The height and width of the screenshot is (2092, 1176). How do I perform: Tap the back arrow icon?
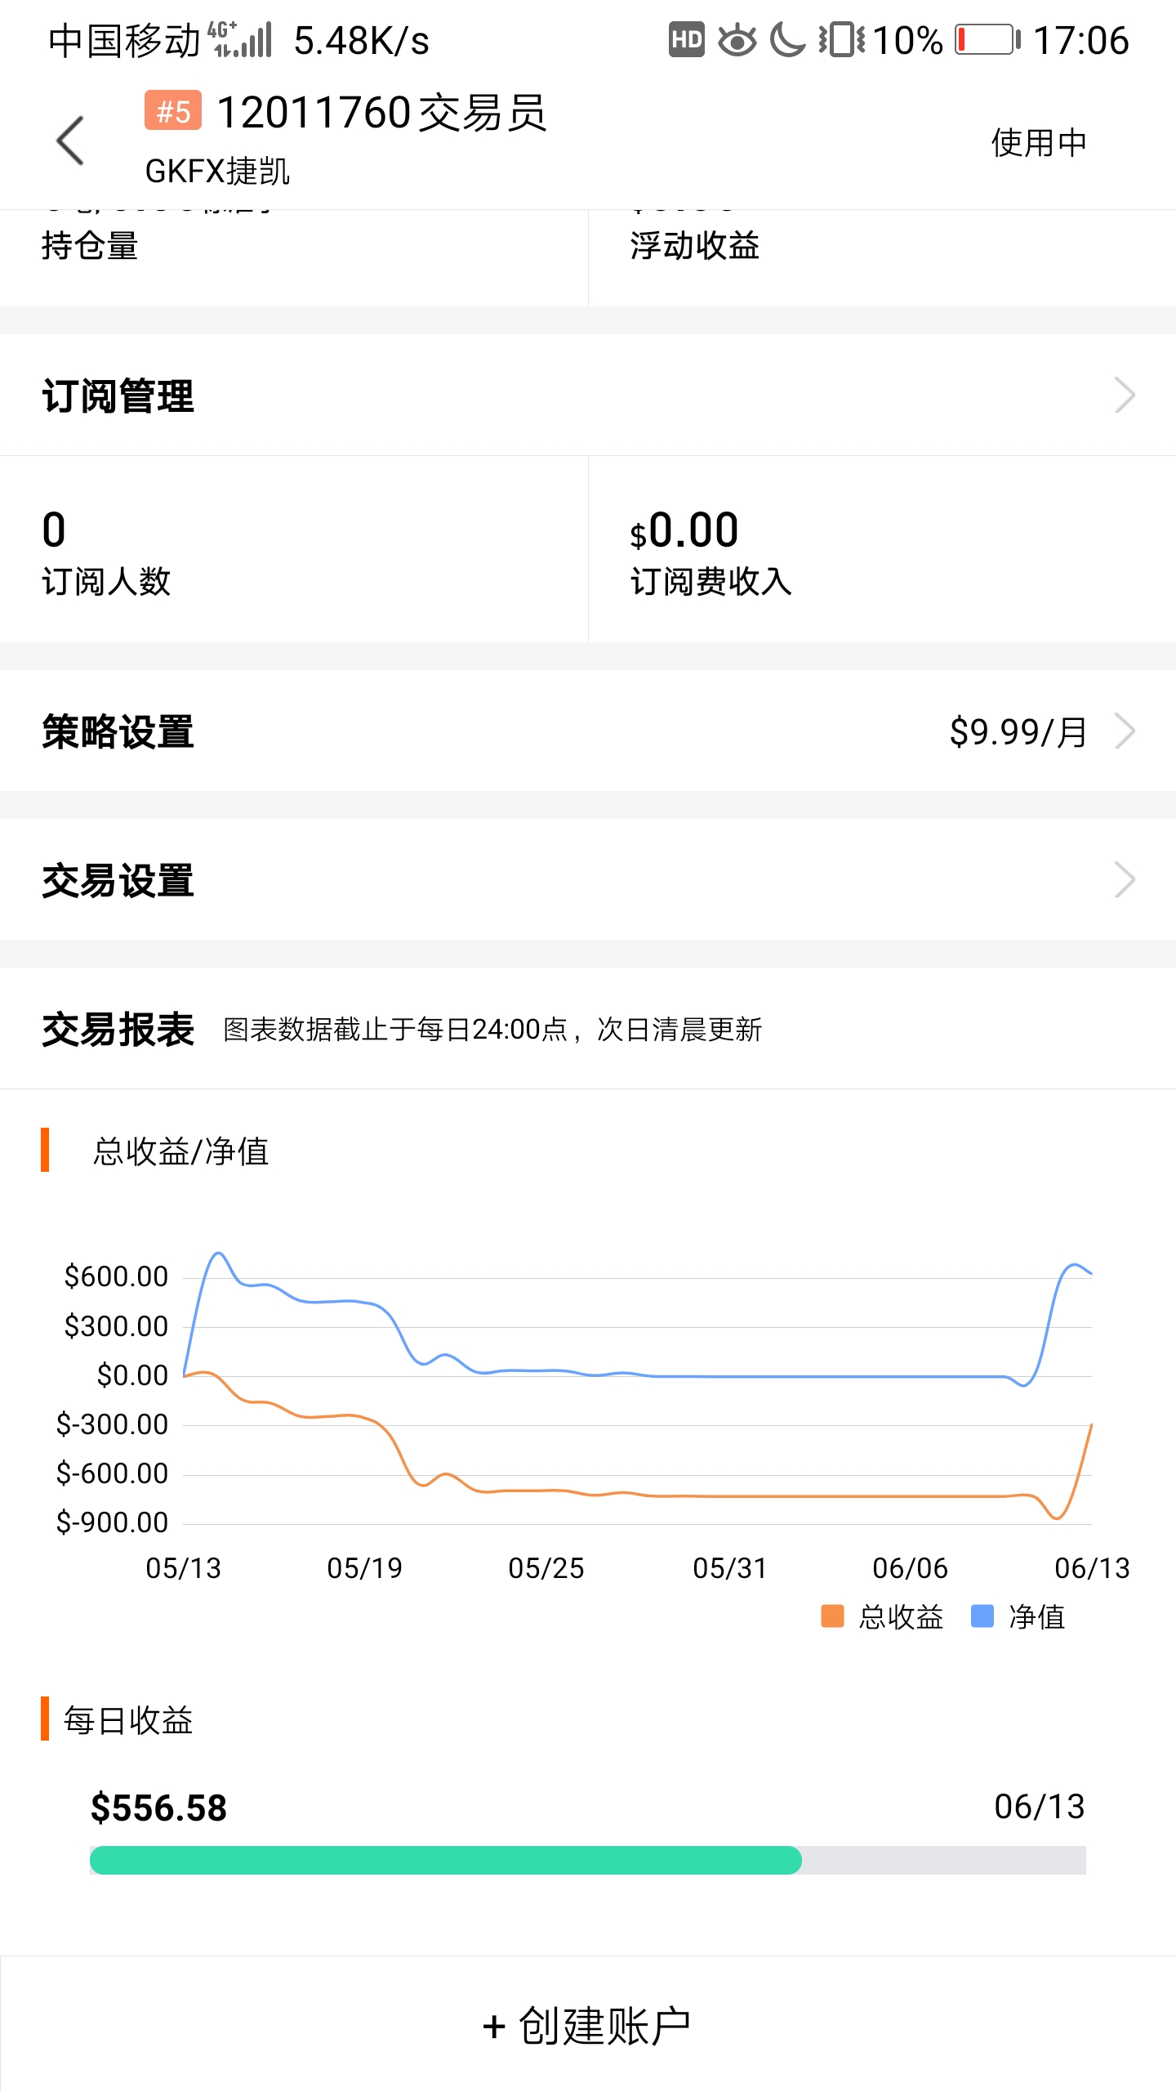click(x=70, y=141)
